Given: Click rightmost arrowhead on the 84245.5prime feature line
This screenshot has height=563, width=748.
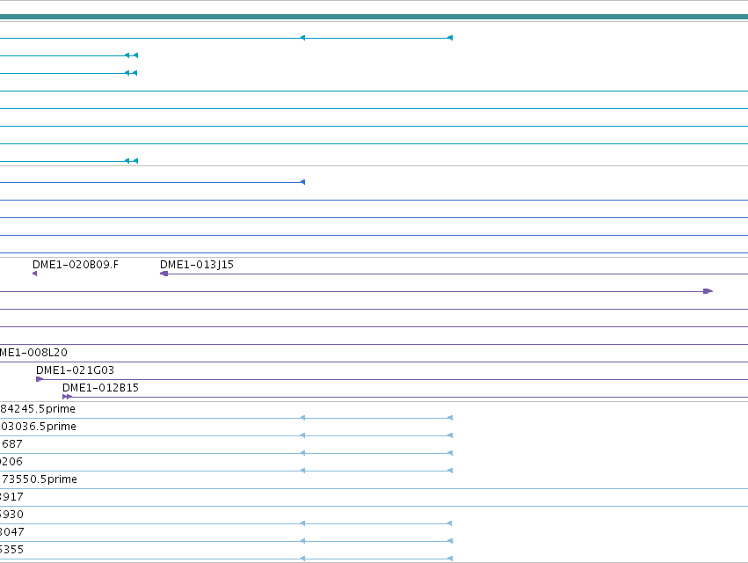Looking at the screenshot, I should click(450, 418).
